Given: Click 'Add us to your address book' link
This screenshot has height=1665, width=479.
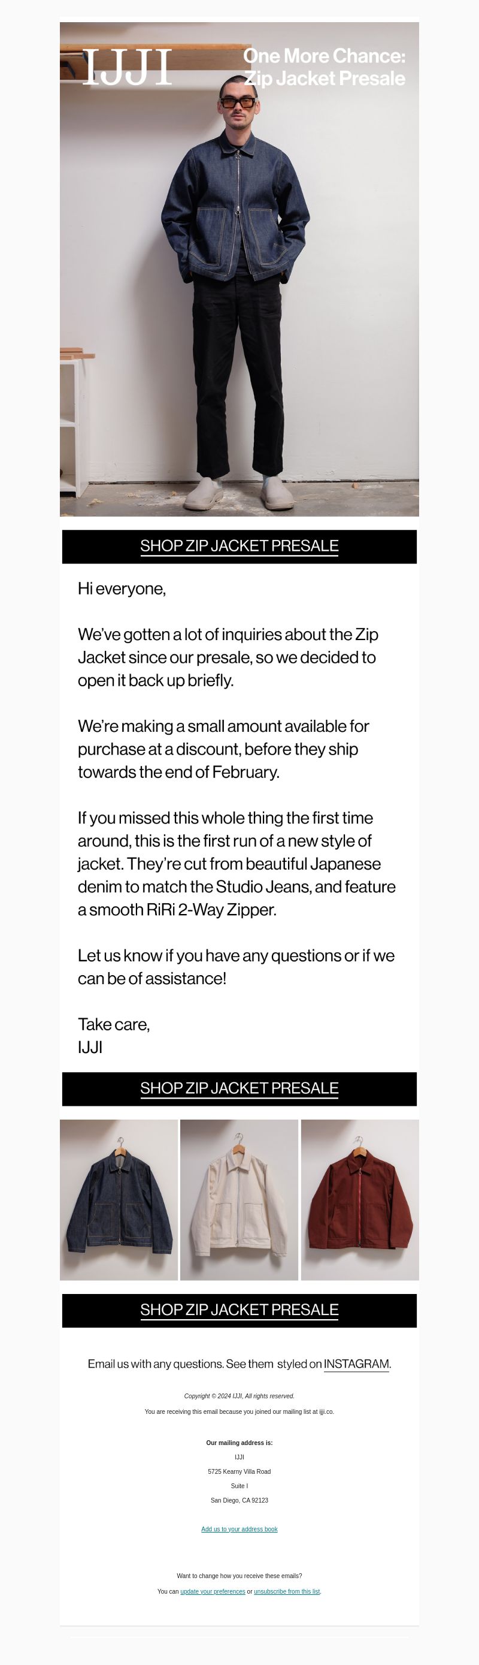Looking at the screenshot, I should click(239, 1530).
